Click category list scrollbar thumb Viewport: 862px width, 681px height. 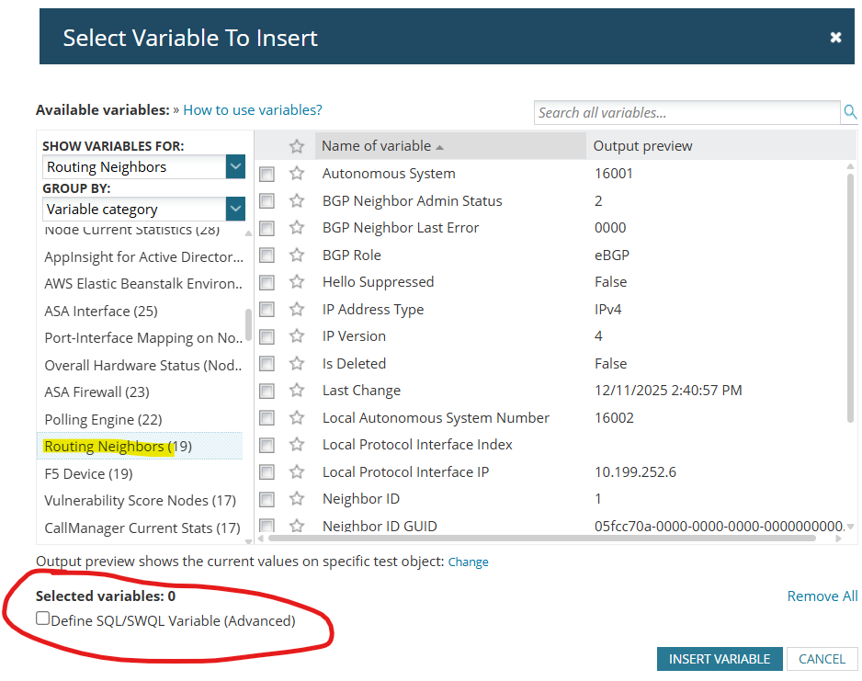[248, 324]
